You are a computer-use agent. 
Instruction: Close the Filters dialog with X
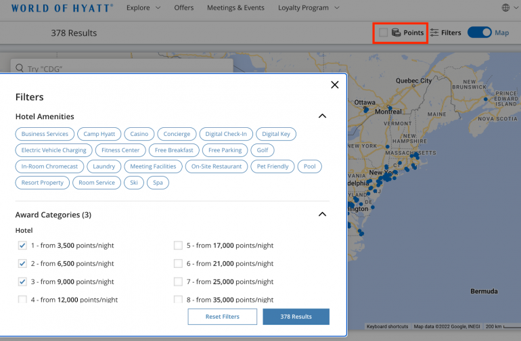(x=334, y=85)
